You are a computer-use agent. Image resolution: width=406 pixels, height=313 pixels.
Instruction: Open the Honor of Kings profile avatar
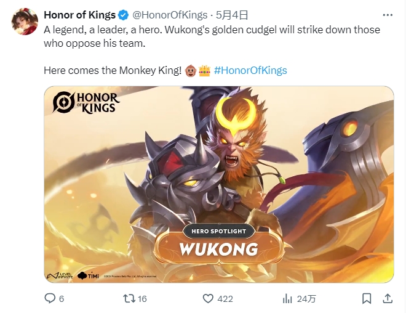pyautogui.click(x=25, y=22)
